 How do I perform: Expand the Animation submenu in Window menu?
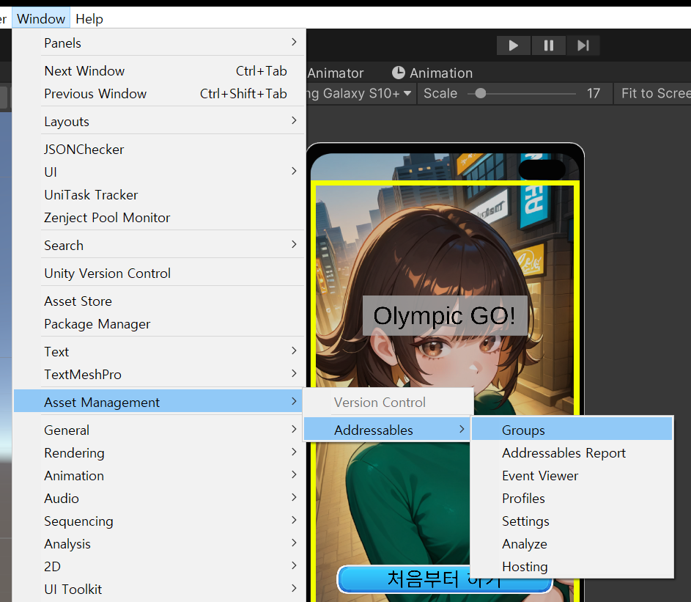[160, 476]
